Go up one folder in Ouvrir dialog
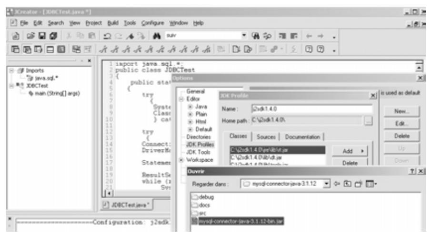This screenshot has width=432, height=235. coord(347,184)
